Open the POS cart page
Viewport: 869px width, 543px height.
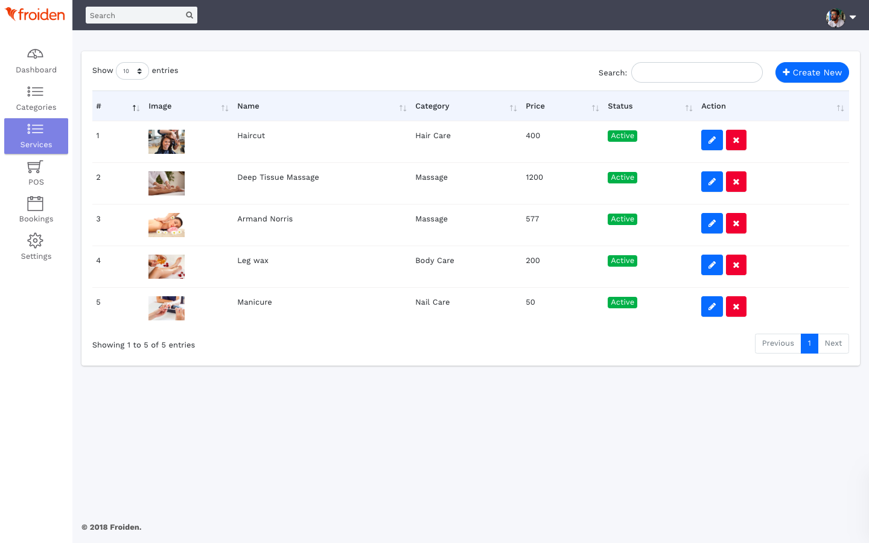coord(36,173)
